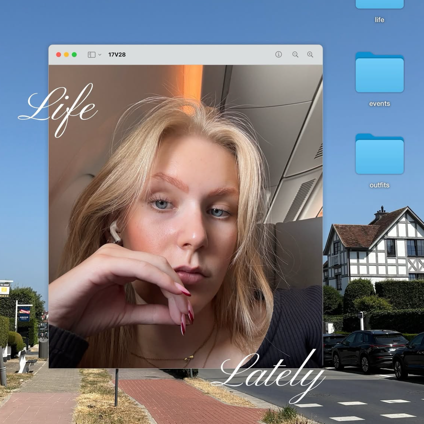424x424 pixels.
Task: Click empty title bar area beside 17V28
Action: tap(200, 55)
